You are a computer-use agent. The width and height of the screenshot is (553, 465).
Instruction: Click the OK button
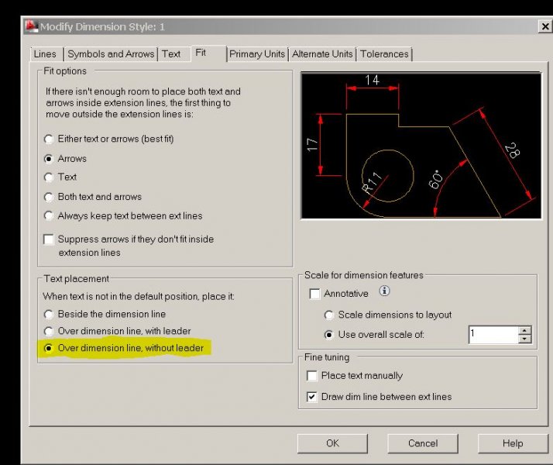pos(332,443)
